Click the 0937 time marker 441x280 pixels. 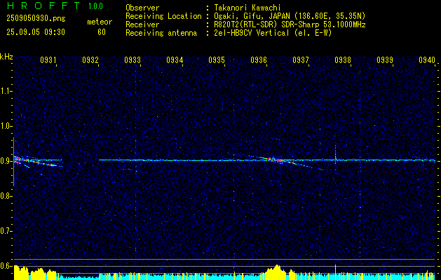point(301,59)
